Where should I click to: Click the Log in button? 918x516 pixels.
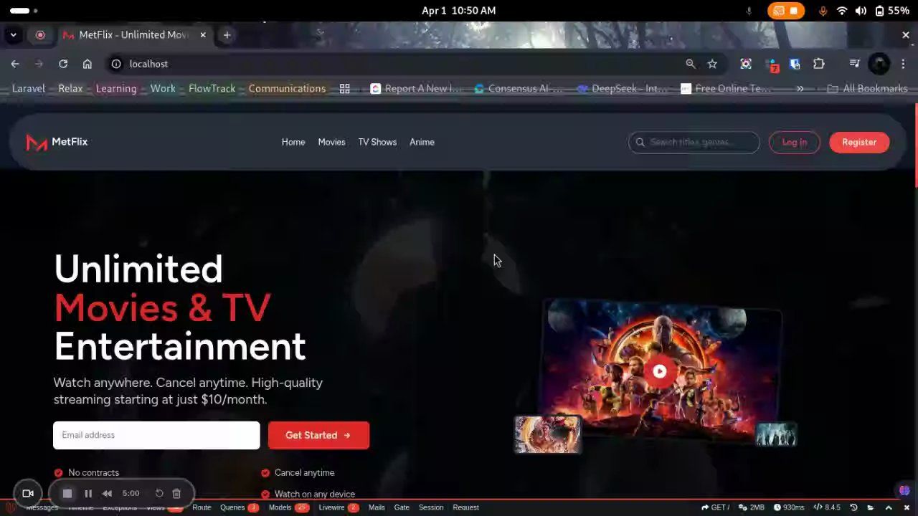tap(795, 142)
